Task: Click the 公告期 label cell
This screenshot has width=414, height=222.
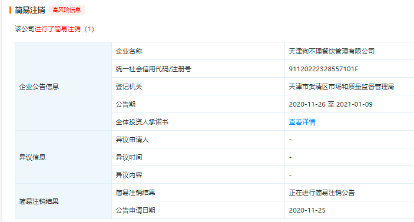Action: pyautogui.click(x=198, y=104)
